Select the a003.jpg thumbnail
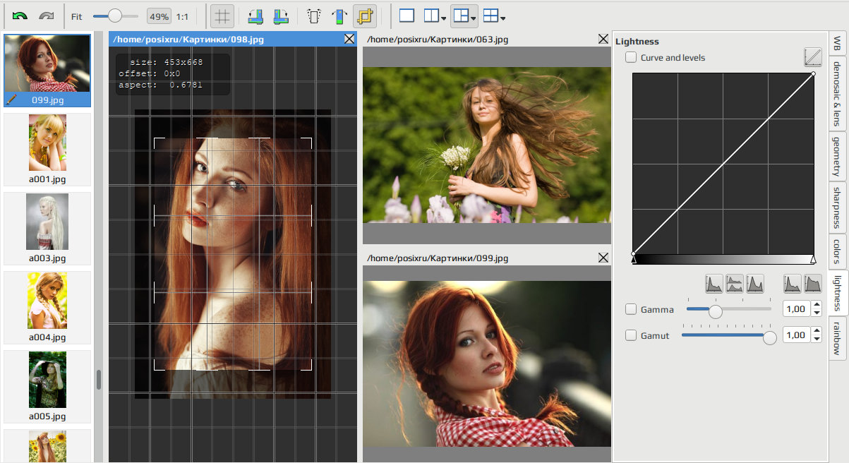 pyautogui.click(x=47, y=228)
